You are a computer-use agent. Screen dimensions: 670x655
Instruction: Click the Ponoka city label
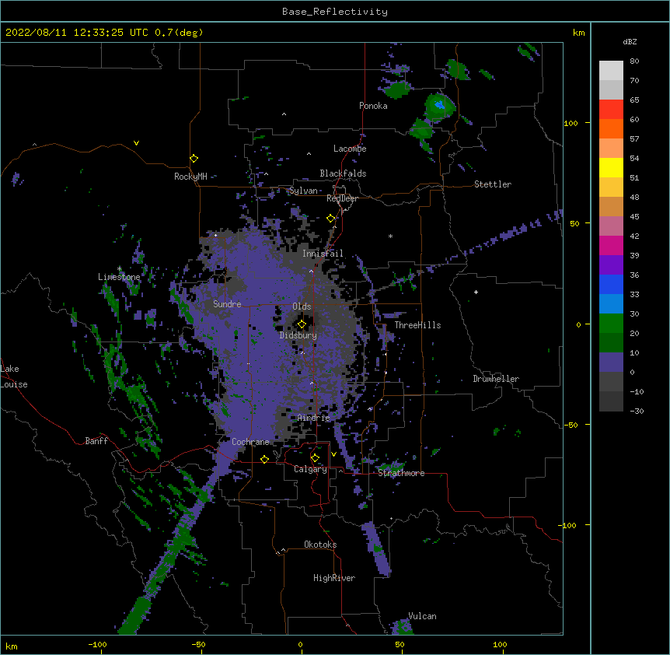click(x=373, y=106)
